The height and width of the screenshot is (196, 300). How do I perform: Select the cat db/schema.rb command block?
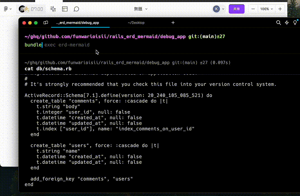pyautogui.click(x=48, y=69)
